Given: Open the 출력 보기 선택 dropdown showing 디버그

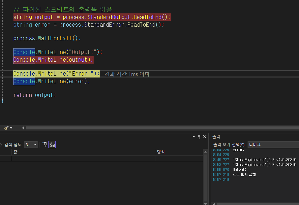Looking at the screenshot, I should point(273,145).
